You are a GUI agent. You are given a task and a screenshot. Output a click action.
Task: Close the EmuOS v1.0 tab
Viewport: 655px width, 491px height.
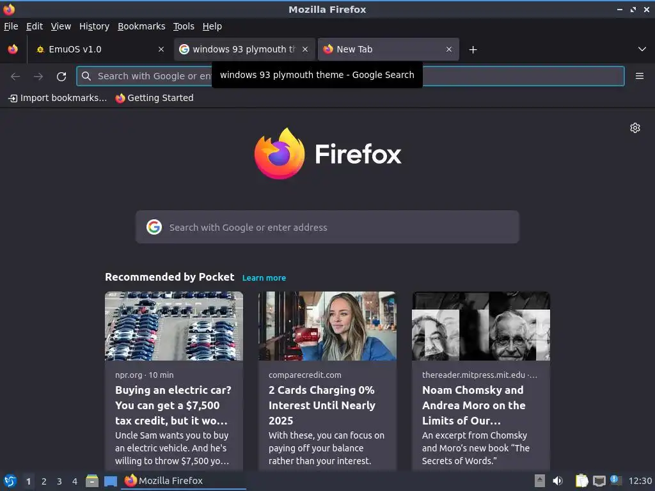(x=161, y=49)
